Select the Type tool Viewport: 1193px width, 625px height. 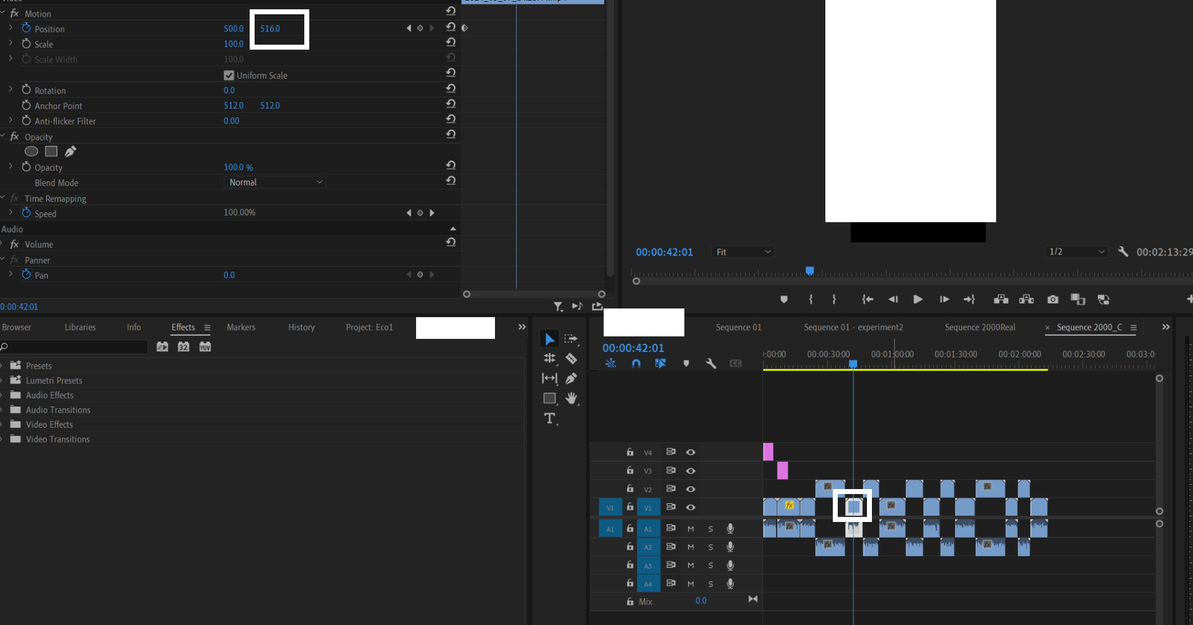point(550,418)
